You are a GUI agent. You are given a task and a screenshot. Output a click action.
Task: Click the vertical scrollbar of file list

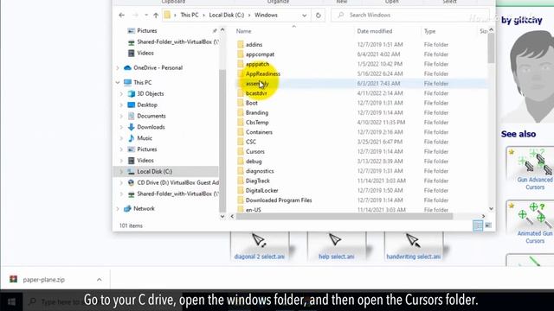tap(491, 49)
